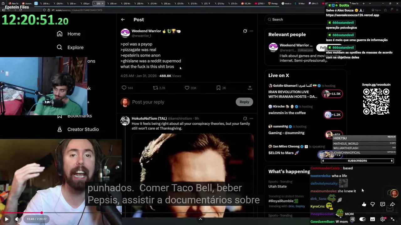The height and width of the screenshot is (225, 401).
Task: Mute the video player volume
Action: (17, 219)
